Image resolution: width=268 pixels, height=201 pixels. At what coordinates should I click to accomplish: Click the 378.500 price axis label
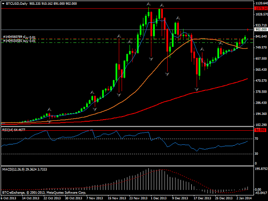(x=261, y=92)
